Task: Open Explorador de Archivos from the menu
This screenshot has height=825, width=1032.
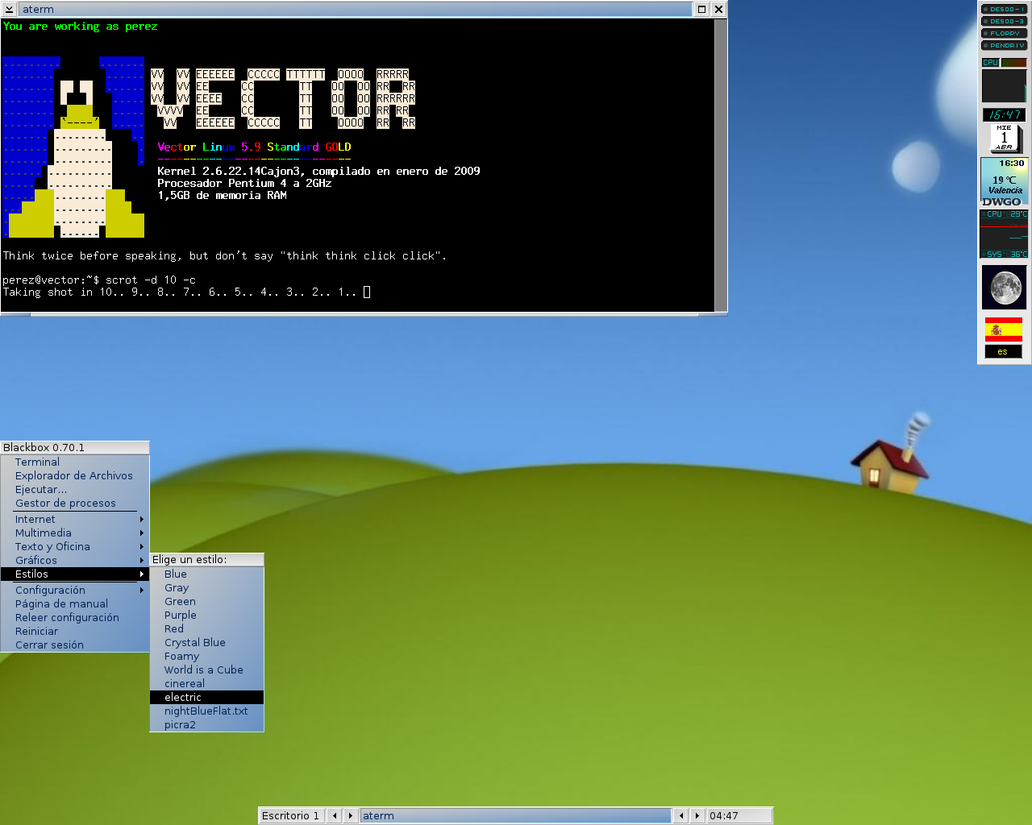Action: [x=75, y=476]
